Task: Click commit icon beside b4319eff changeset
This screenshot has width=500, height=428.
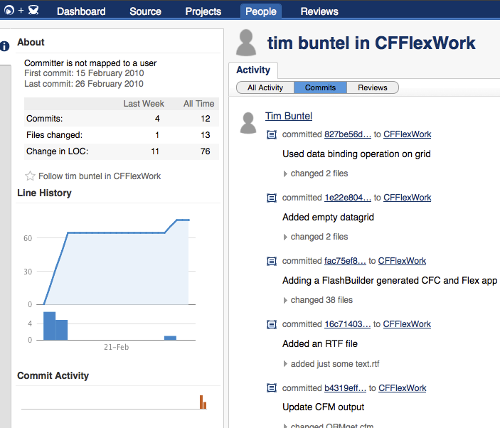Action: (x=271, y=388)
